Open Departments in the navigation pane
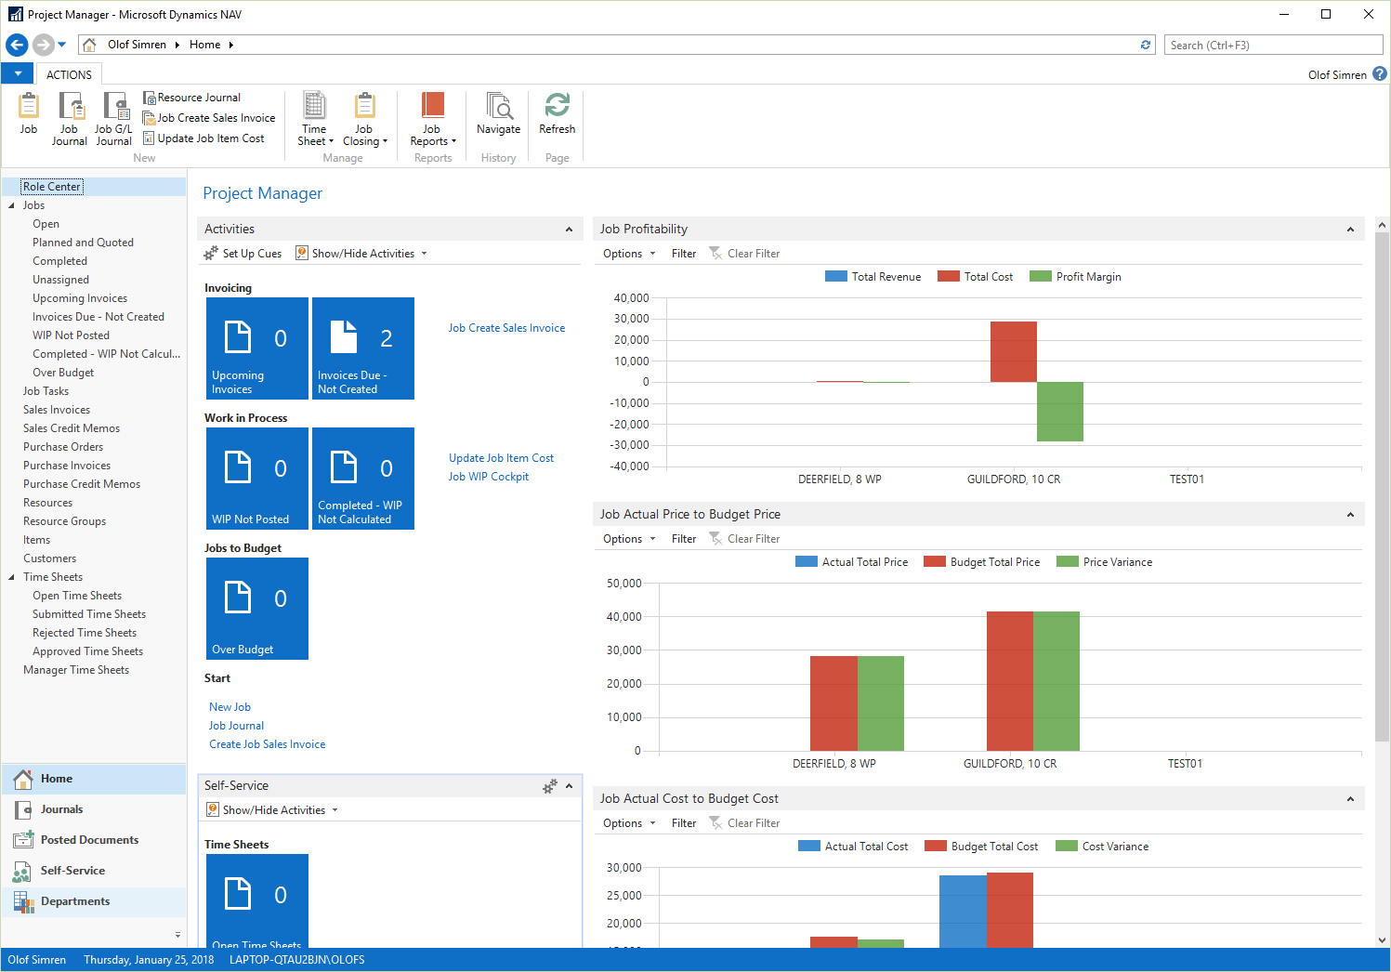This screenshot has height=972, width=1391. click(x=74, y=901)
